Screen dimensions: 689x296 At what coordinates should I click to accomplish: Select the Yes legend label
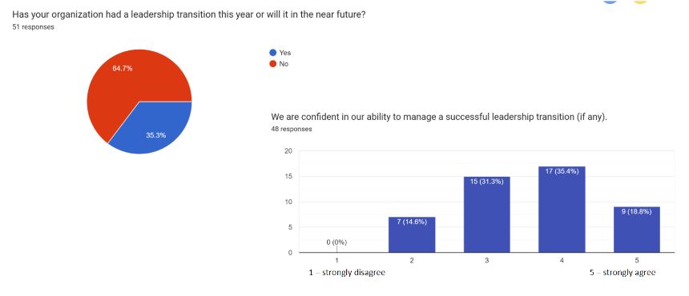[x=284, y=53]
